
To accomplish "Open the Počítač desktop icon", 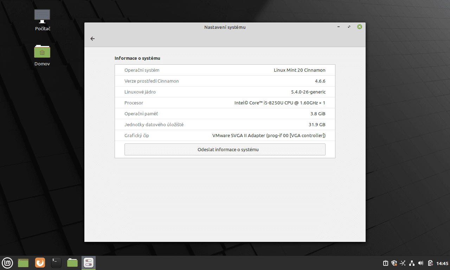I will pos(42,15).
